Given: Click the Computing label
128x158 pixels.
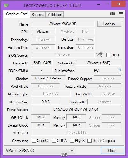Looking at the screenshot, I should (20, 141).
